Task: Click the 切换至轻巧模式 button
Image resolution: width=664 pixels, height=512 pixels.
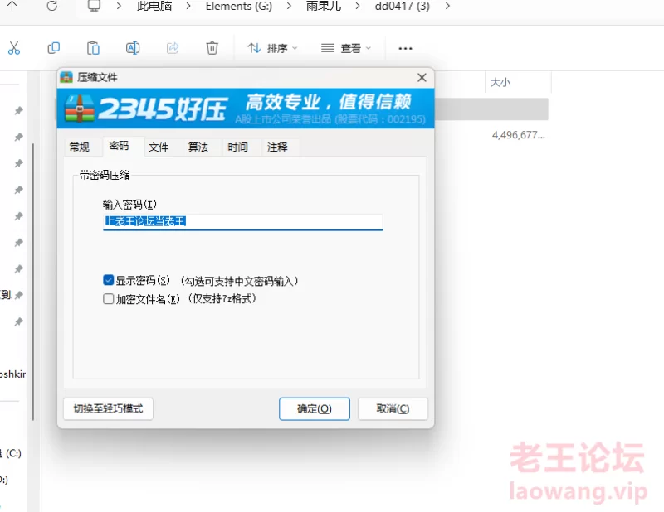Action: [x=108, y=408]
